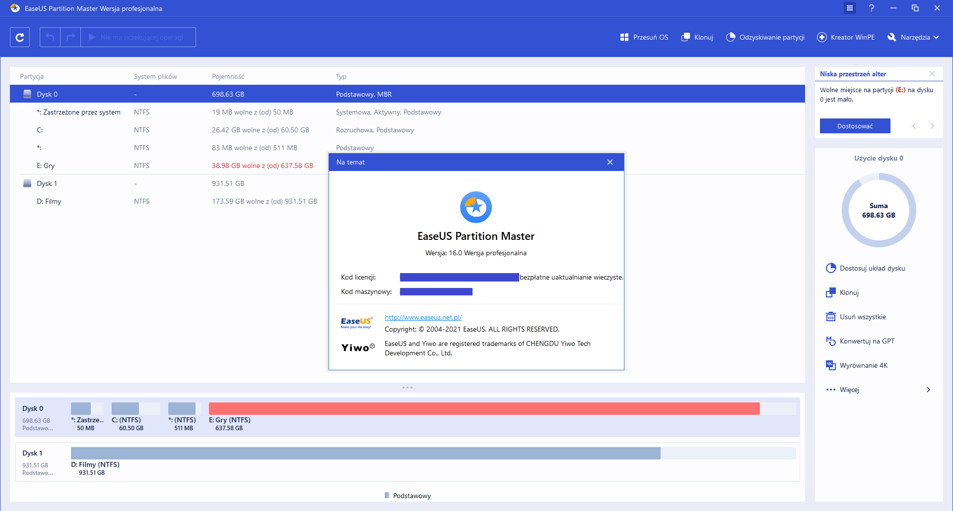Click the refresh disk information icon
The height and width of the screenshot is (511, 953).
tap(20, 37)
